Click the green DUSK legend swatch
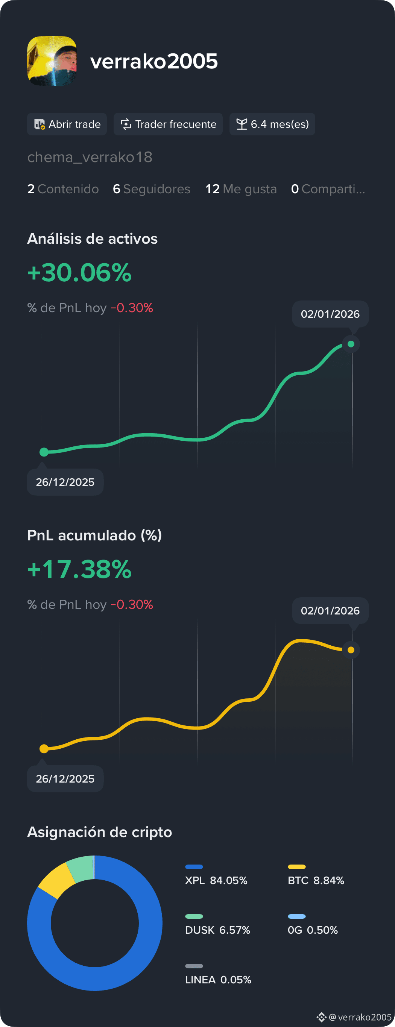 tap(194, 916)
